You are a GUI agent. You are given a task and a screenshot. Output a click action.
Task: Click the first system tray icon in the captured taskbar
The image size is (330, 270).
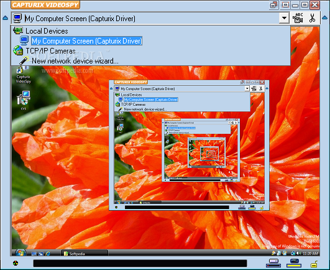point(273,253)
